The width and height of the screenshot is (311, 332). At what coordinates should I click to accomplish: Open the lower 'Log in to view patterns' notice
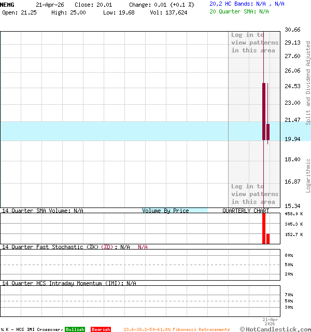tap(255, 194)
